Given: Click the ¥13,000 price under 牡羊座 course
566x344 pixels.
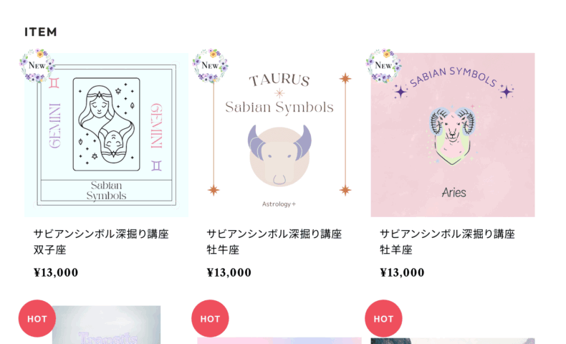Looking at the screenshot, I should pos(402,272).
